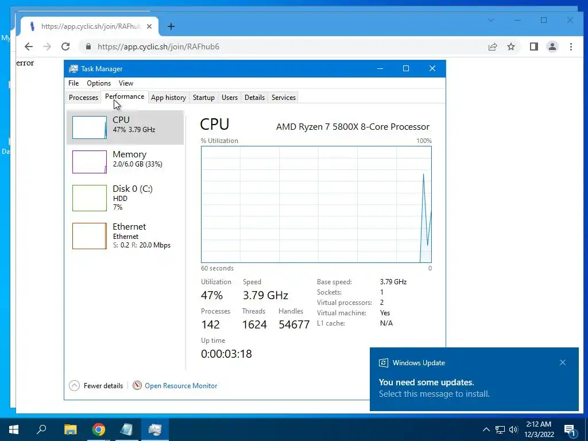Viewport: 588px width, 441px height.
Task: Open Chrome profile avatar
Action: click(552, 47)
